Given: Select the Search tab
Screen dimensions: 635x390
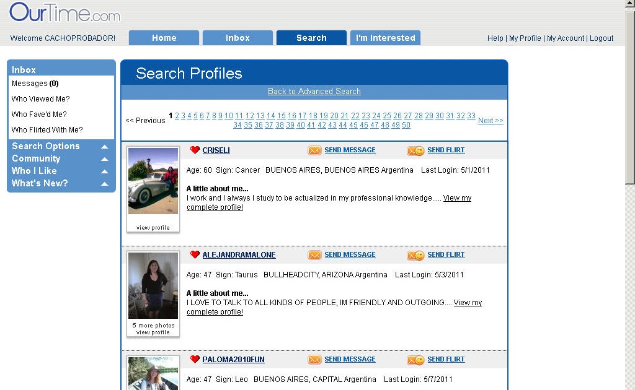Looking at the screenshot, I should point(311,38).
